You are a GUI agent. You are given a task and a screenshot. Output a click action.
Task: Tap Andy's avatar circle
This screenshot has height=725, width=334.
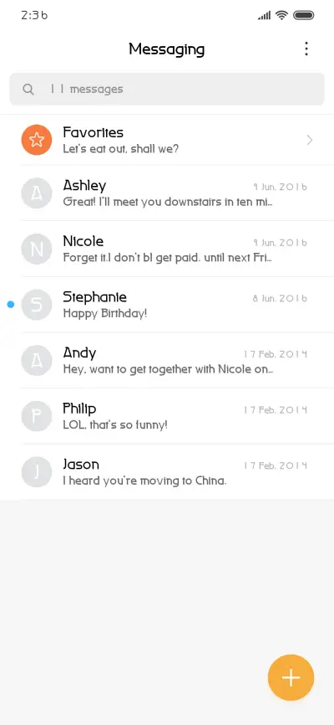pos(37,360)
